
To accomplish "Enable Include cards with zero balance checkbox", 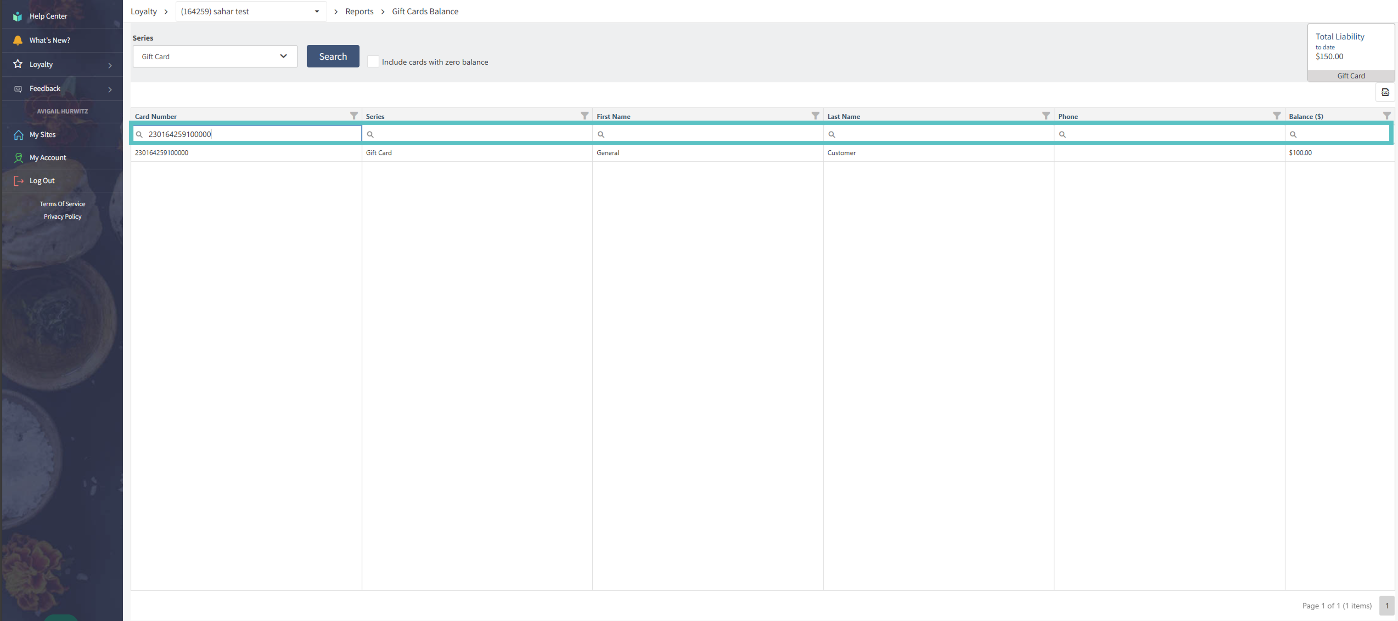I will [x=373, y=62].
